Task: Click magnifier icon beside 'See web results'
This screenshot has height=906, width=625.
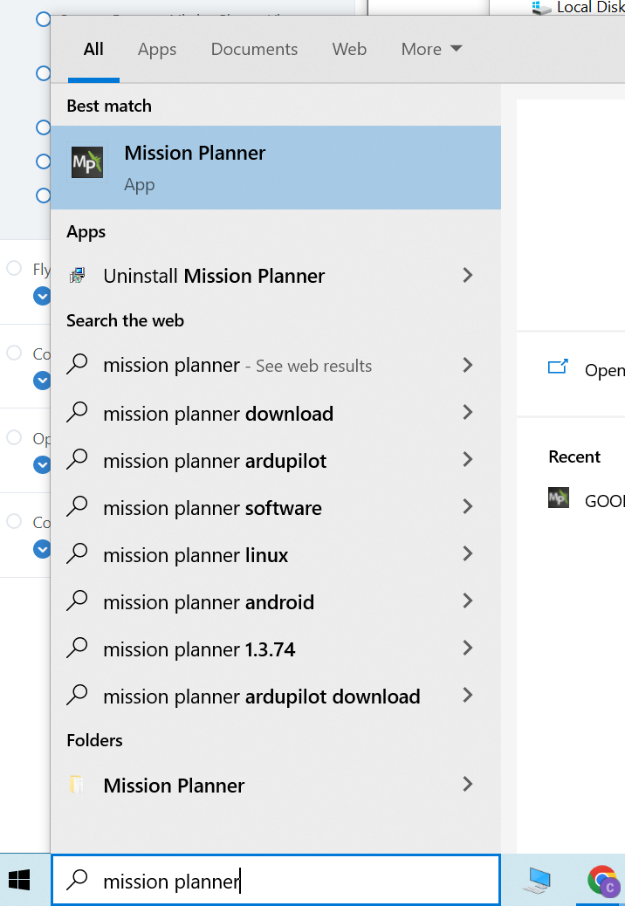Action: click(x=77, y=365)
